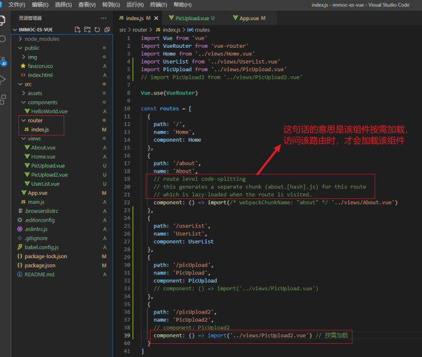
Task: Click the router breadcrumb segment
Action: pyautogui.click(x=140, y=30)
